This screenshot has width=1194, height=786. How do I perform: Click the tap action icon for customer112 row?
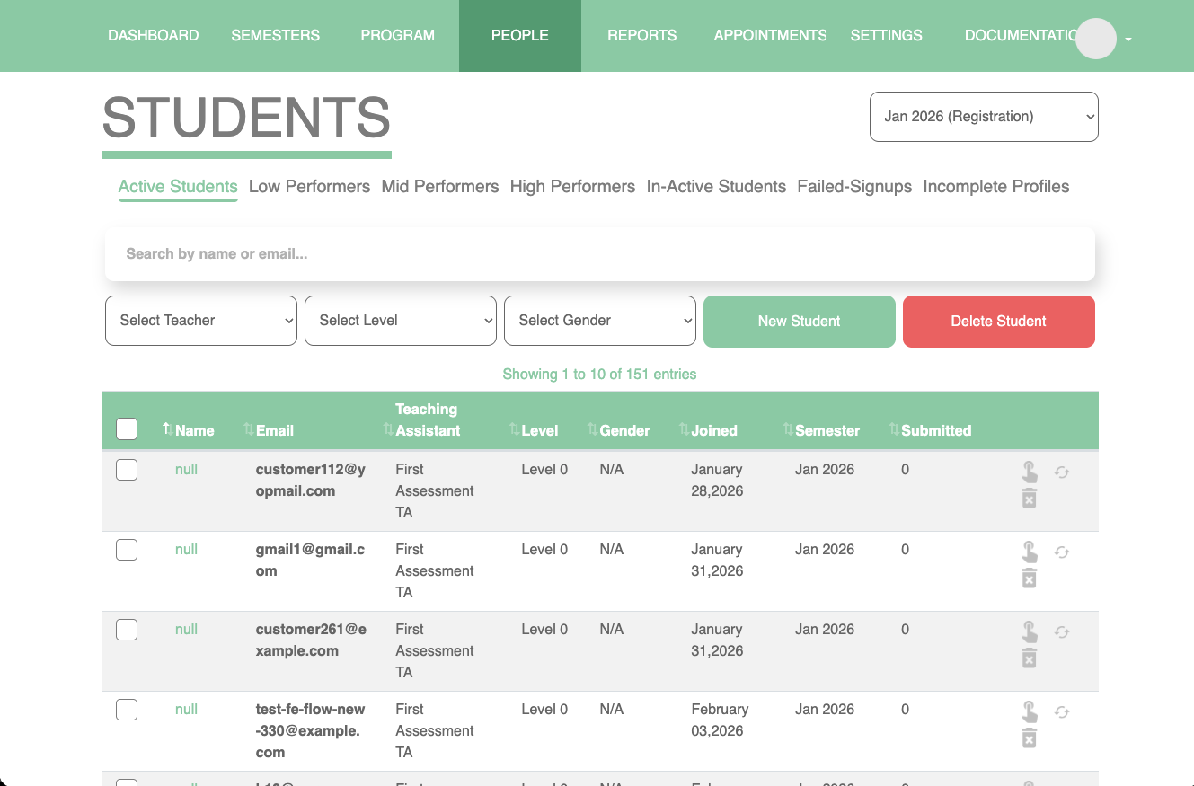tap(1030, 471)
